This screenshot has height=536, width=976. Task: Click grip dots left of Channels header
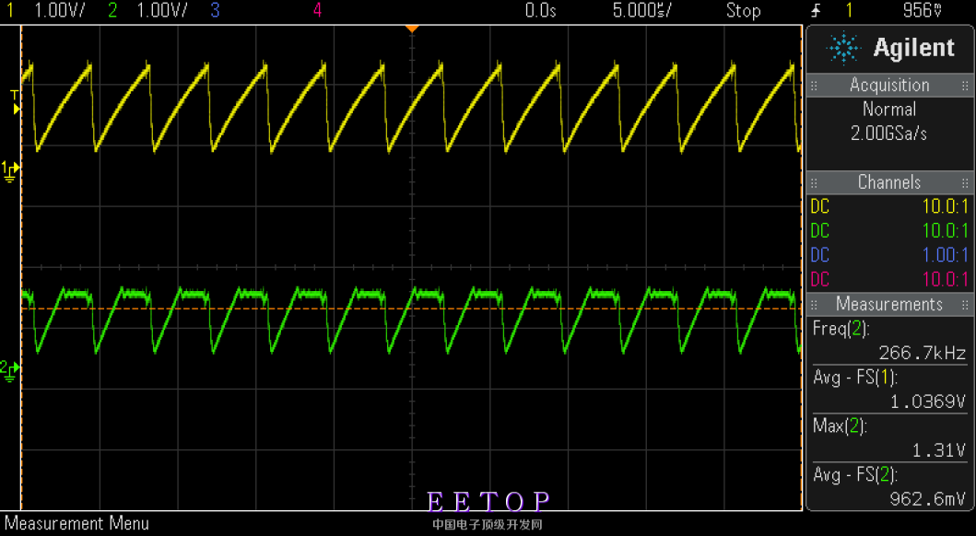(x=814, y=183)
